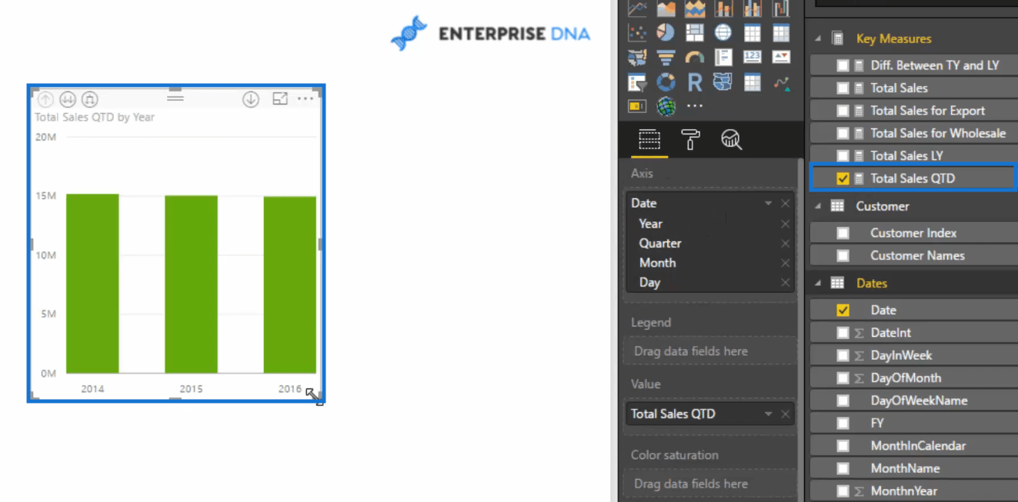Select the ArcGIS globe map visual icon
This screenshot has width=1018, height=502.
(666, 106)
